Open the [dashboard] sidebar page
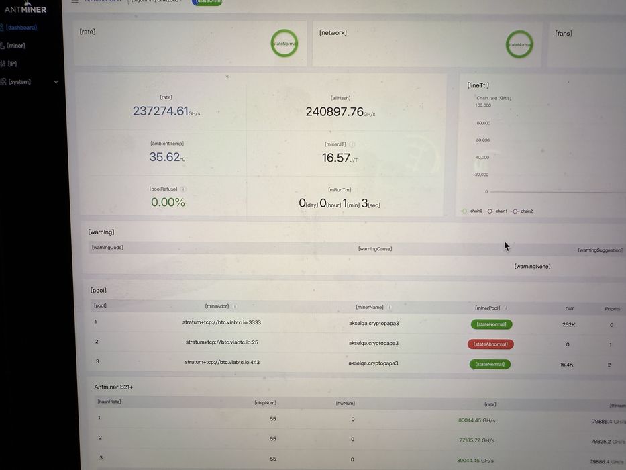The image size is (626, 470). click(x=21, y=27)
